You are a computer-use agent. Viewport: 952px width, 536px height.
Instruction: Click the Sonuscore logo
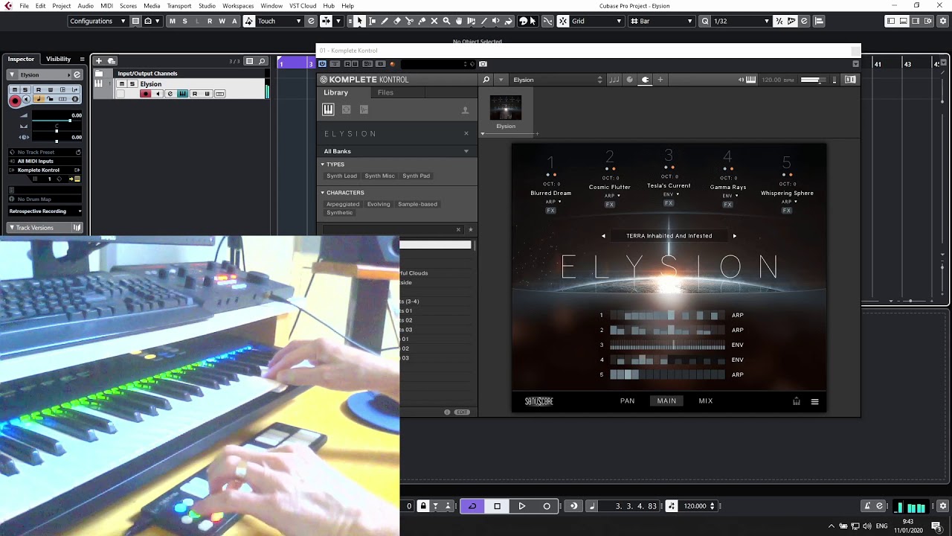(x=539, y=401)
